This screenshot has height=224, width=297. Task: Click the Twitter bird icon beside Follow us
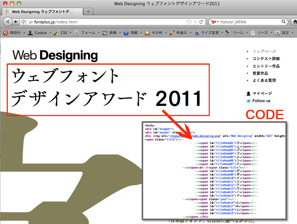(248, 101)
